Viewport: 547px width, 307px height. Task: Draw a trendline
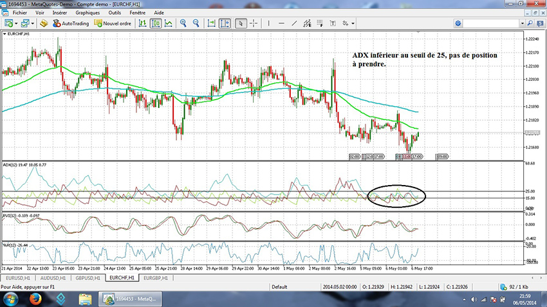(x=294, y=23)
